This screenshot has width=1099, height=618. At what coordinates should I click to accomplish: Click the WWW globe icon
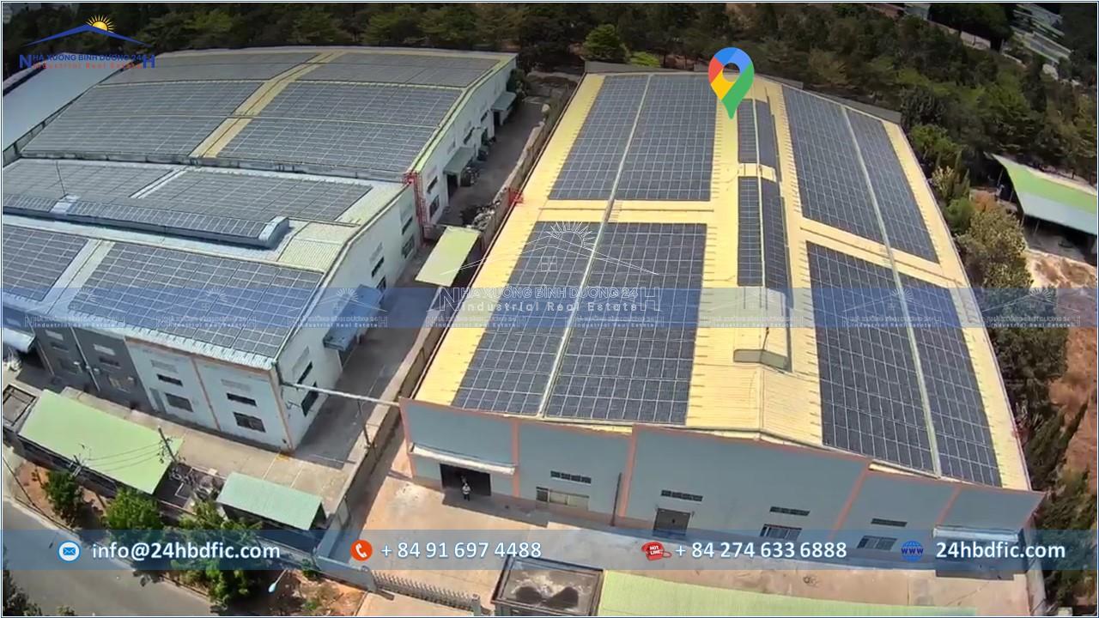tap(912, 551)
